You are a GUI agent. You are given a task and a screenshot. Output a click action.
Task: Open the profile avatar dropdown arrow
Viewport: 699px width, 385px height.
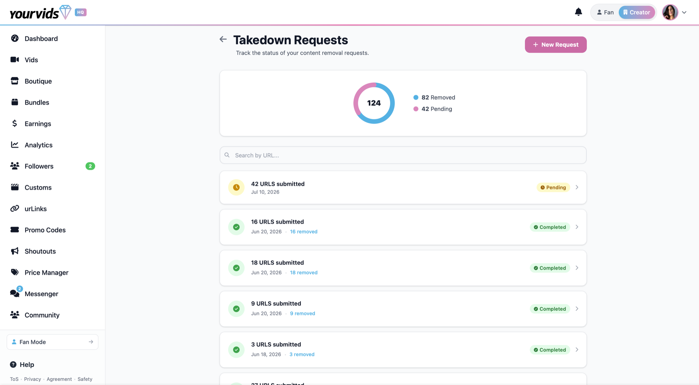[684, 12]
